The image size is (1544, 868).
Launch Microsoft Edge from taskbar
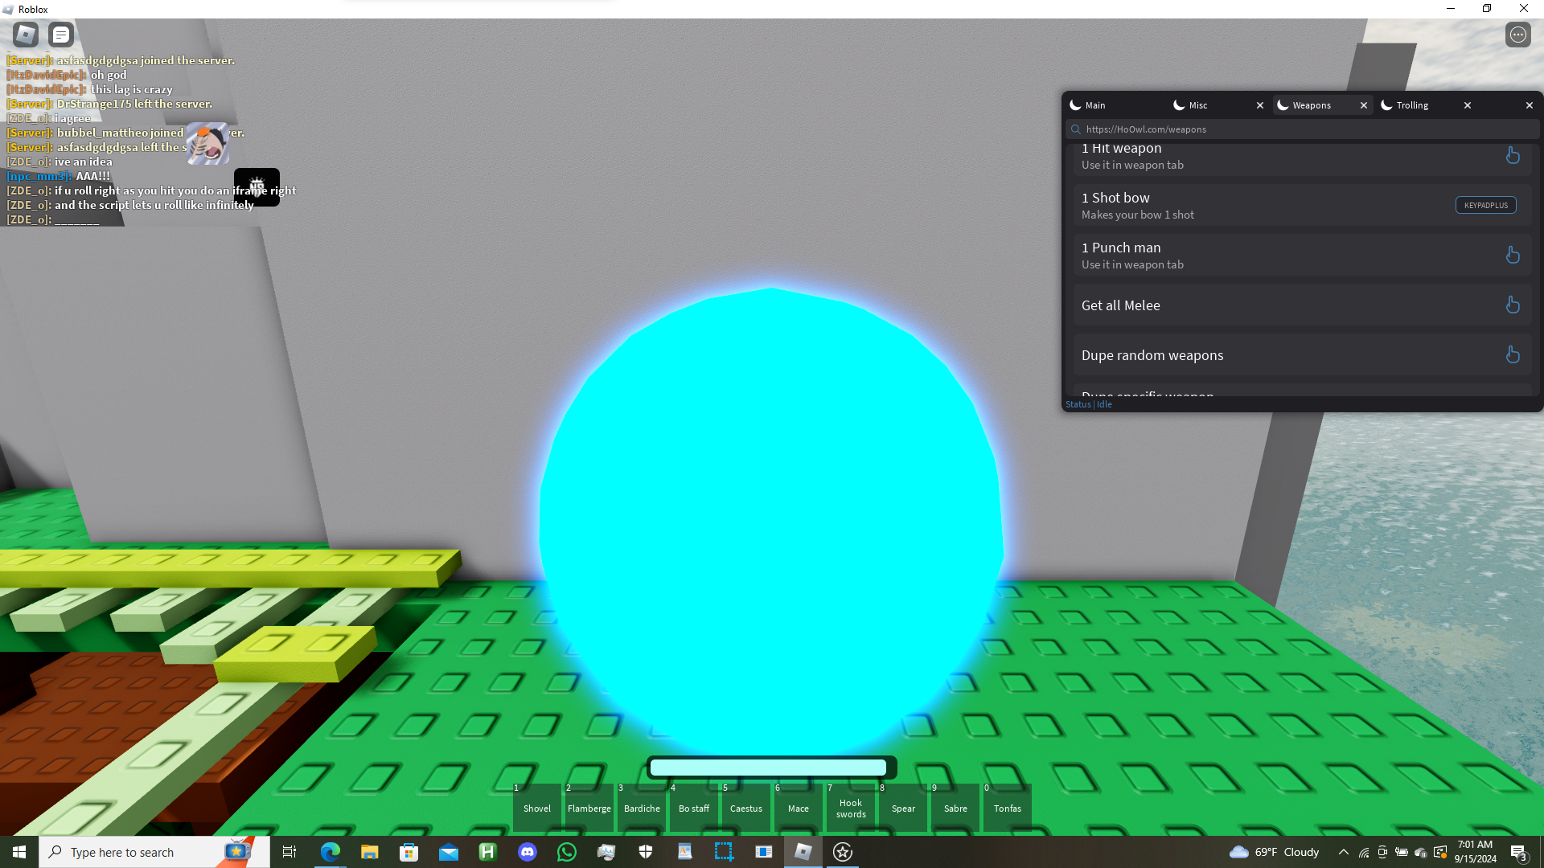coord(330,852)
